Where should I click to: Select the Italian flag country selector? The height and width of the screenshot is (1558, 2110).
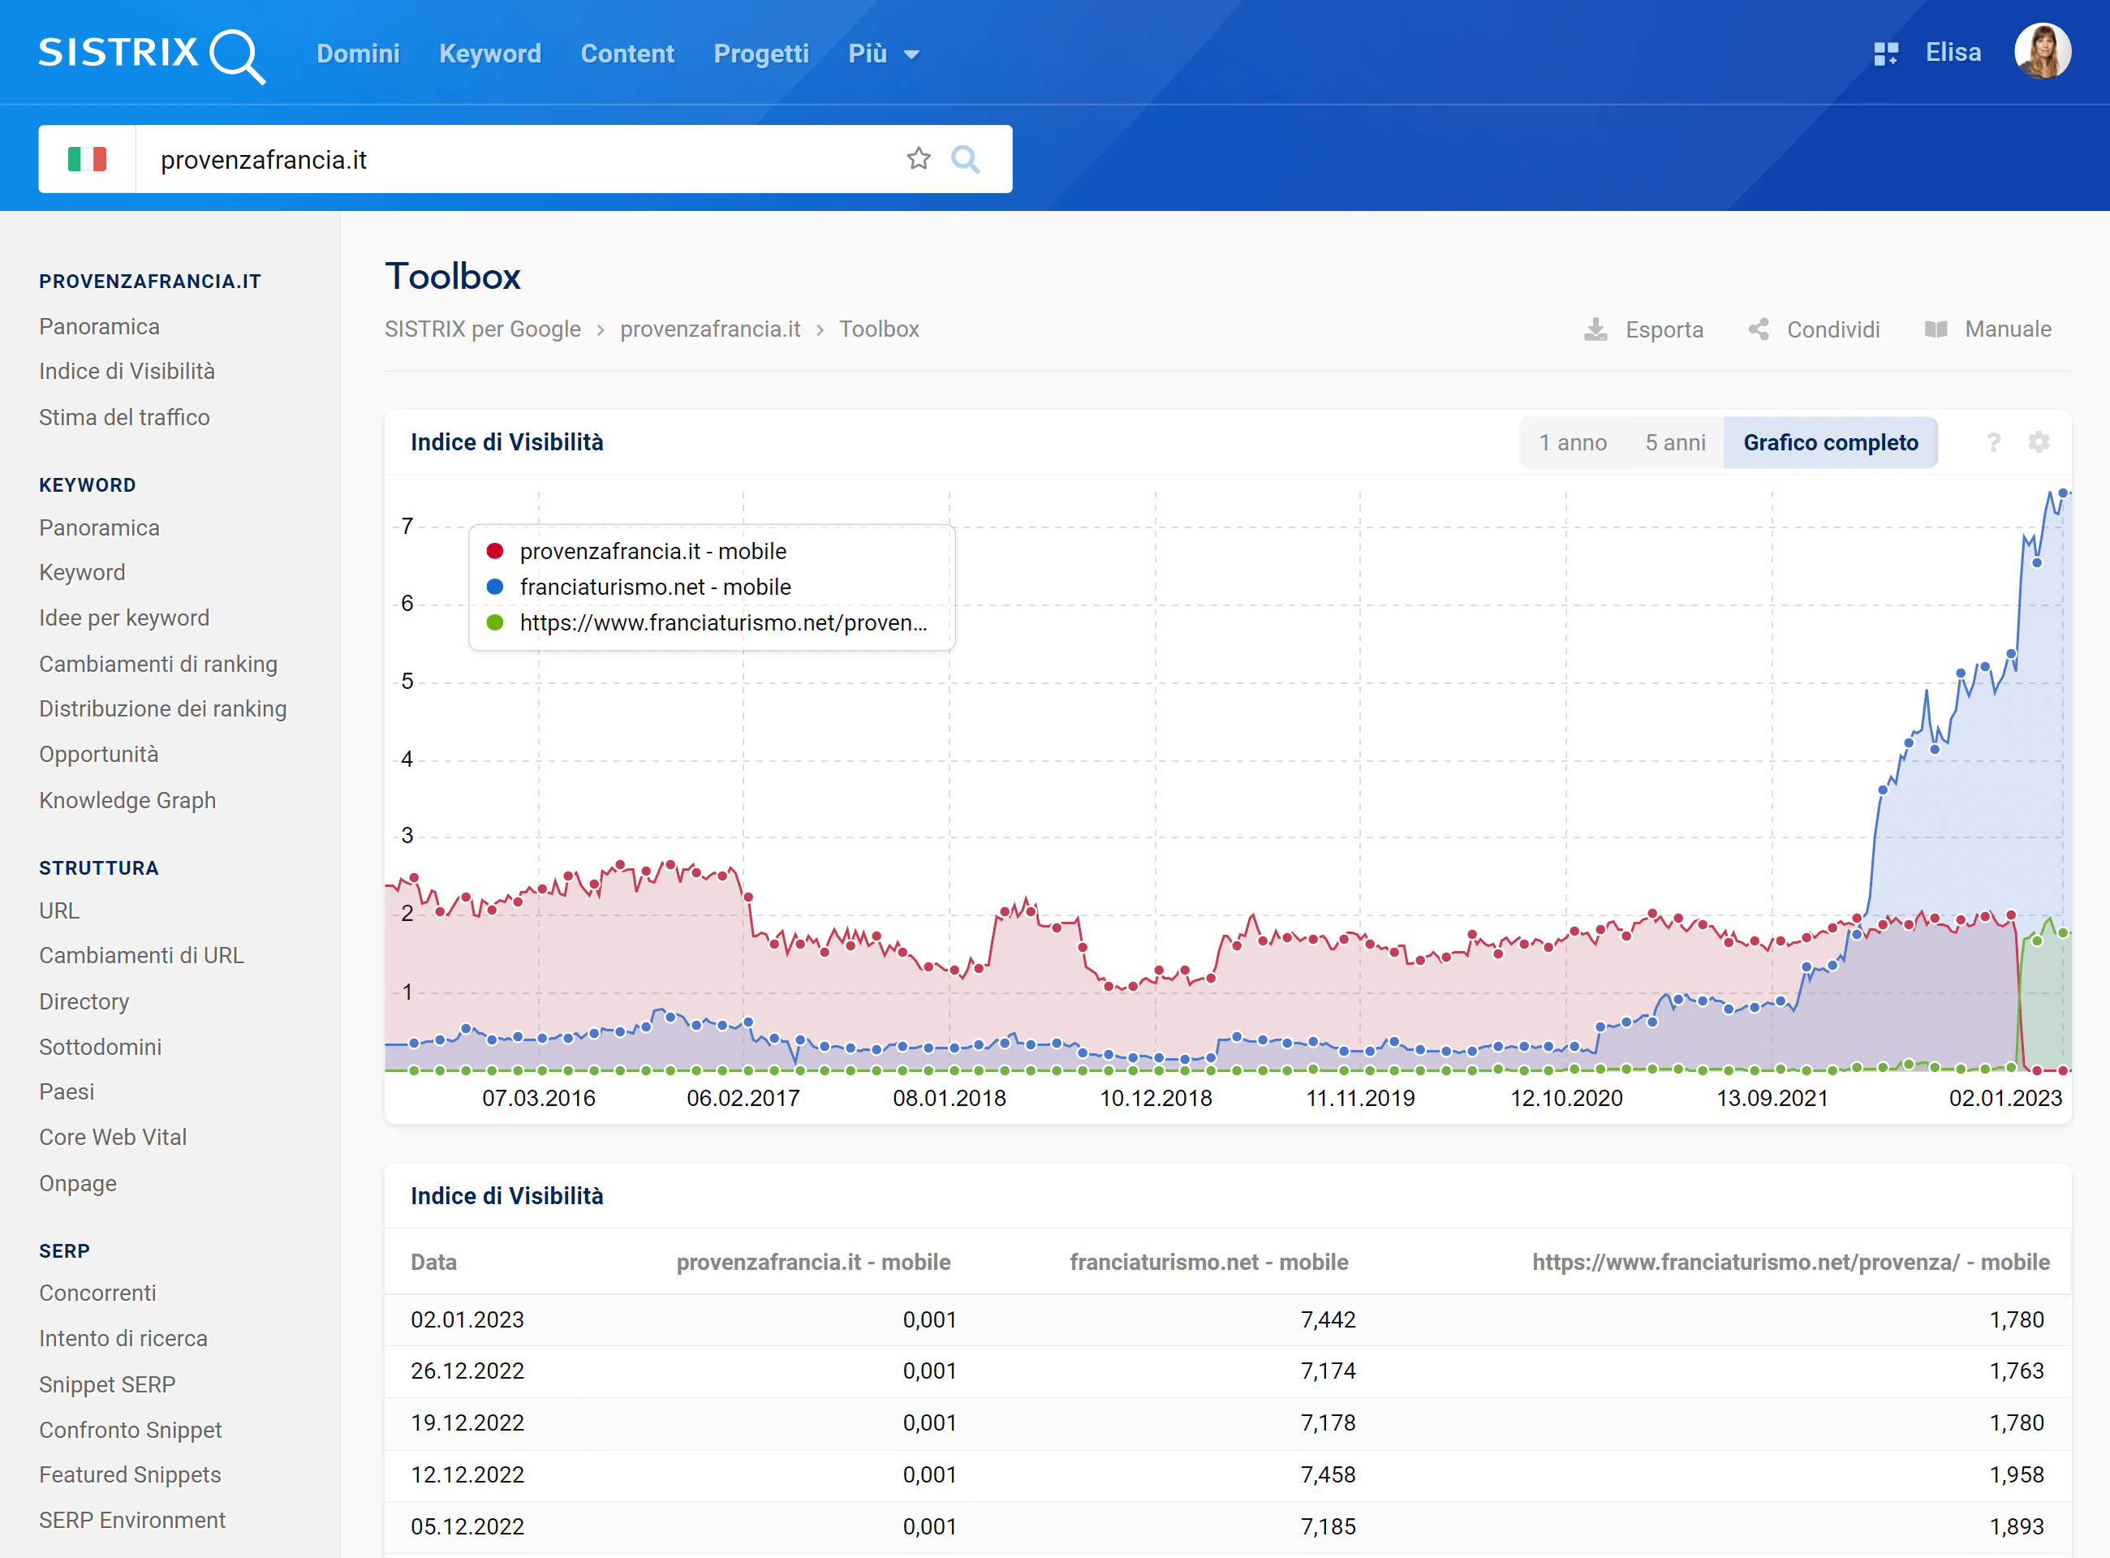point(87,158)
